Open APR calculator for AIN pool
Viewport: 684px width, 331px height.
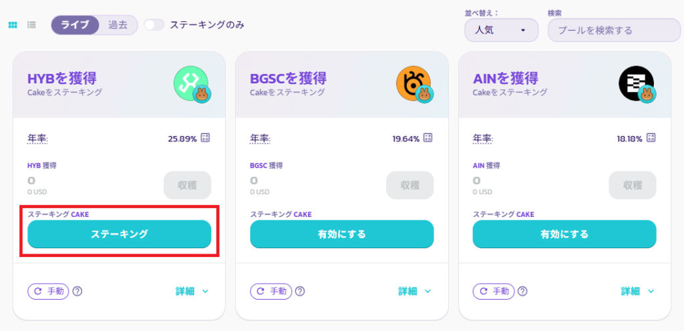[x=651, y=138]
